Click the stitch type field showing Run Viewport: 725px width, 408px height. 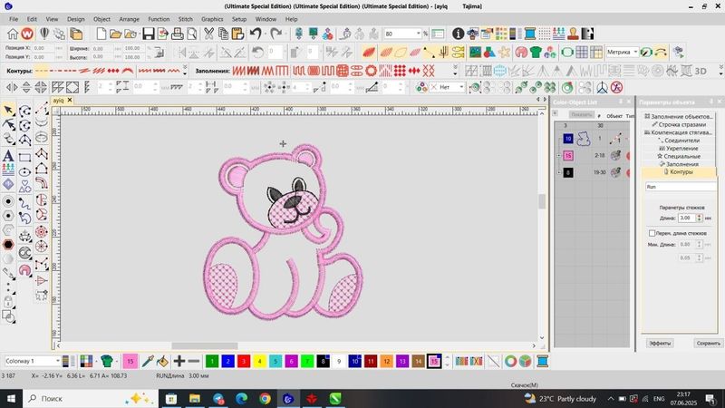681,187
